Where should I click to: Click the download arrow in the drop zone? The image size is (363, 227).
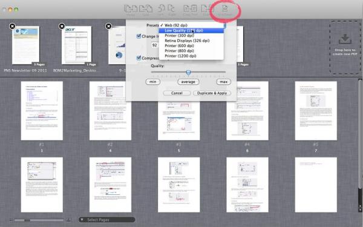point(345,39)
